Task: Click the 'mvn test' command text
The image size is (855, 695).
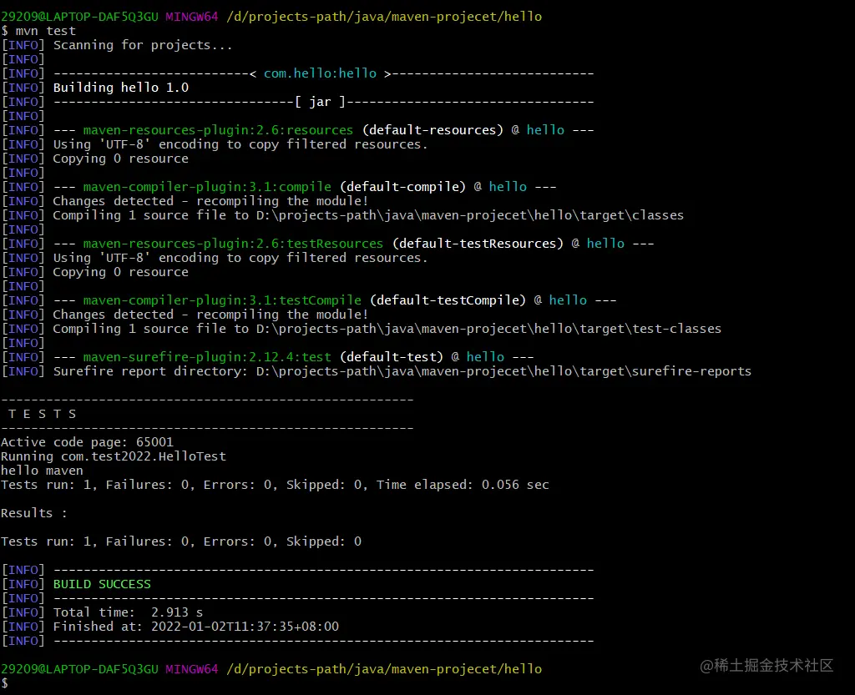Action: click(46, 31)
